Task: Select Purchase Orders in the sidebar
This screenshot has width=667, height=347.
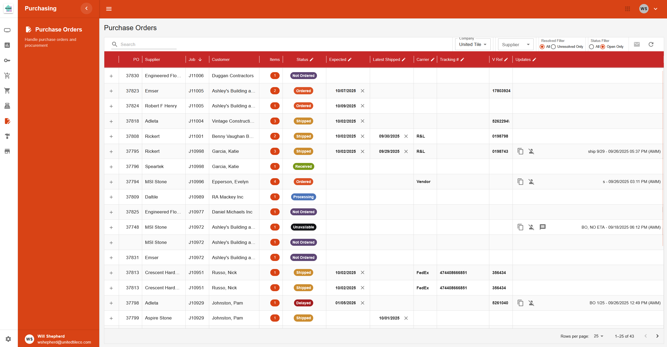Action: point(58,29)
